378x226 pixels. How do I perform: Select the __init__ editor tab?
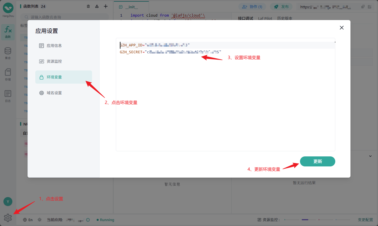131,7
